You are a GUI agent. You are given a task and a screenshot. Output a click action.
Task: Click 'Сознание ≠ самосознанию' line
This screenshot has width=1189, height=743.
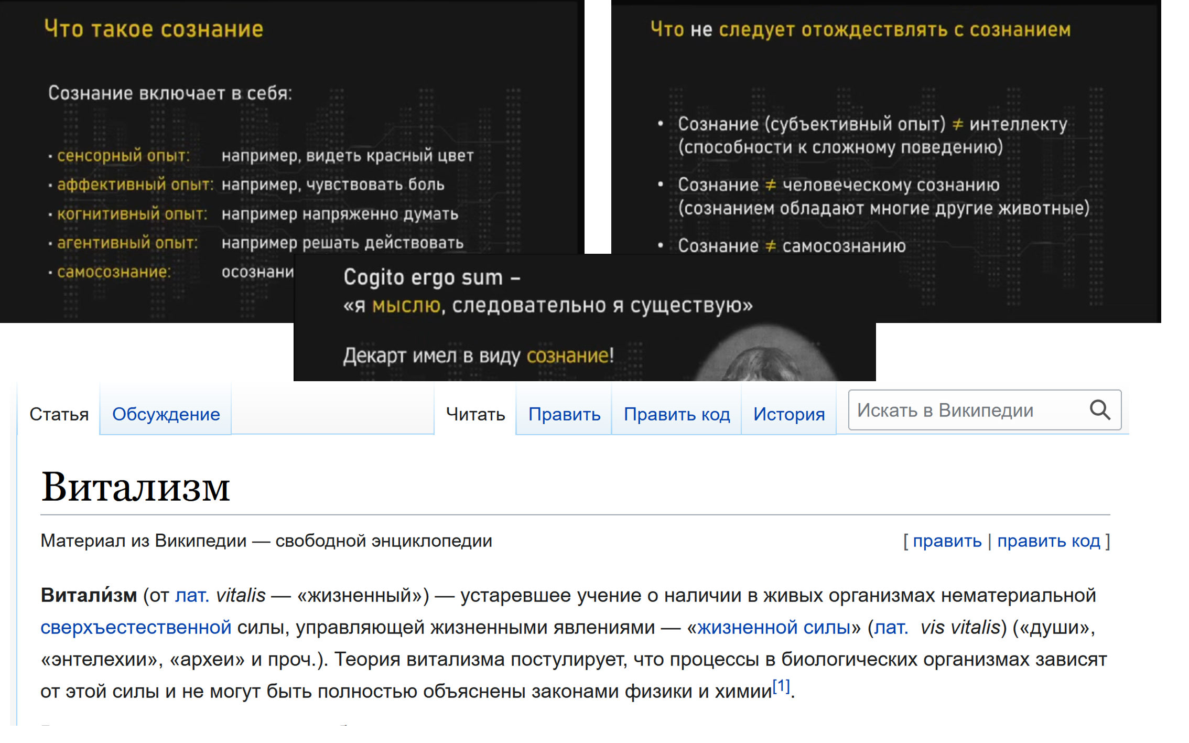pos(792,245)
